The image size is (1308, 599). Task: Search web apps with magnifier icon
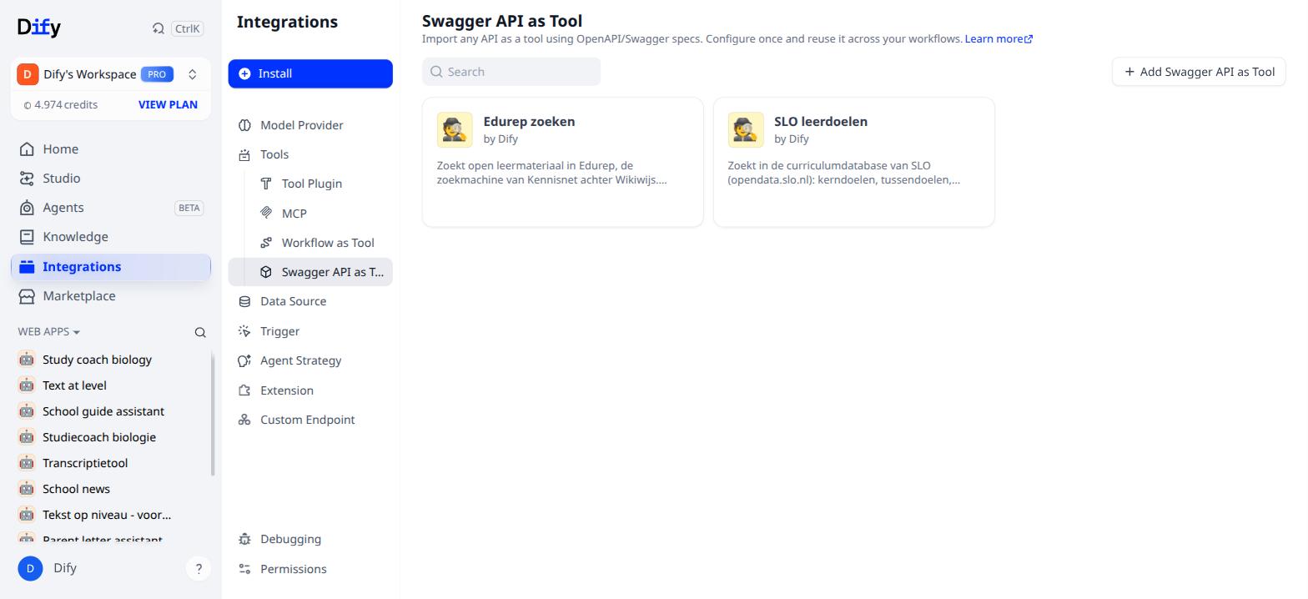coord(200,332)
